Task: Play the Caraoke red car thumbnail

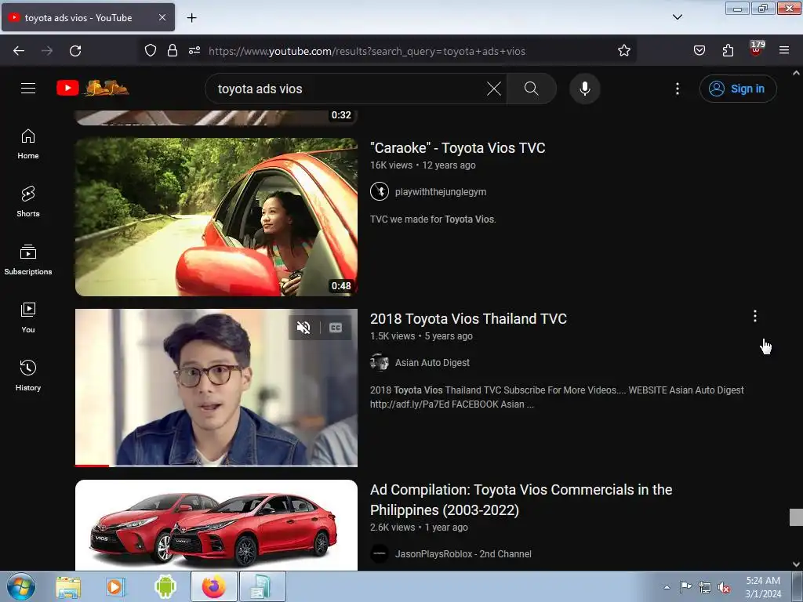Action: pyautogui.click(x=216, y=216)
